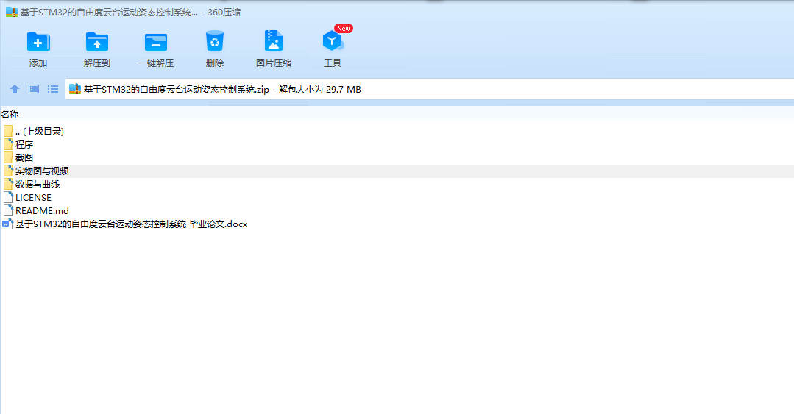Go up one level with the up arrow icon
Image resolution: width=794 pixels, height=414 pixels.
tap(15, 89)
